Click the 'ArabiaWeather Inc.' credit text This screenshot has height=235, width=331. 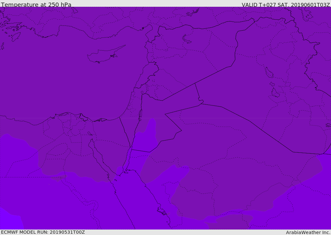308,232
